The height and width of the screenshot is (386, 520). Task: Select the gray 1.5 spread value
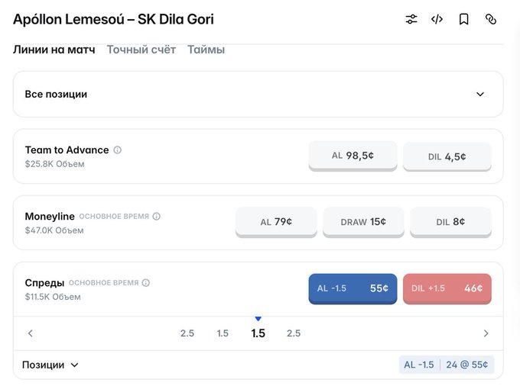pyautogui.click(x=223, y=333)
